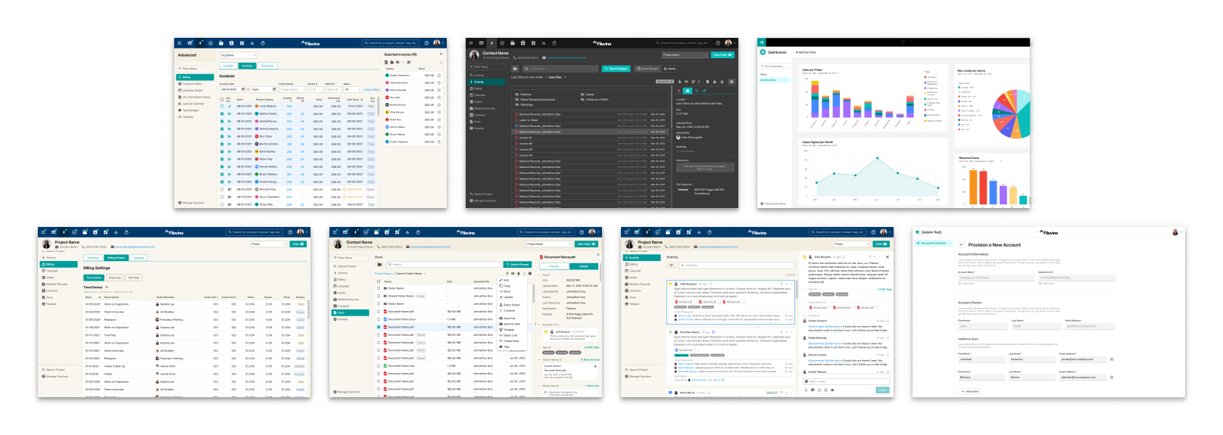Click the Add Note field in the Activity feed
This screenshot has width=1223, height=435.
point(737,266)
